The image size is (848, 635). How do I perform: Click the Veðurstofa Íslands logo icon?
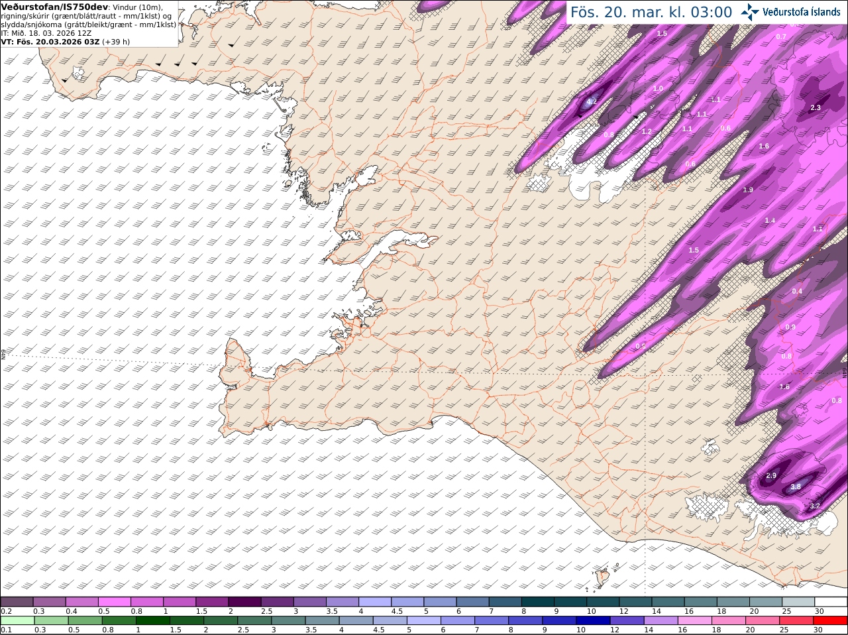(749, 11)
